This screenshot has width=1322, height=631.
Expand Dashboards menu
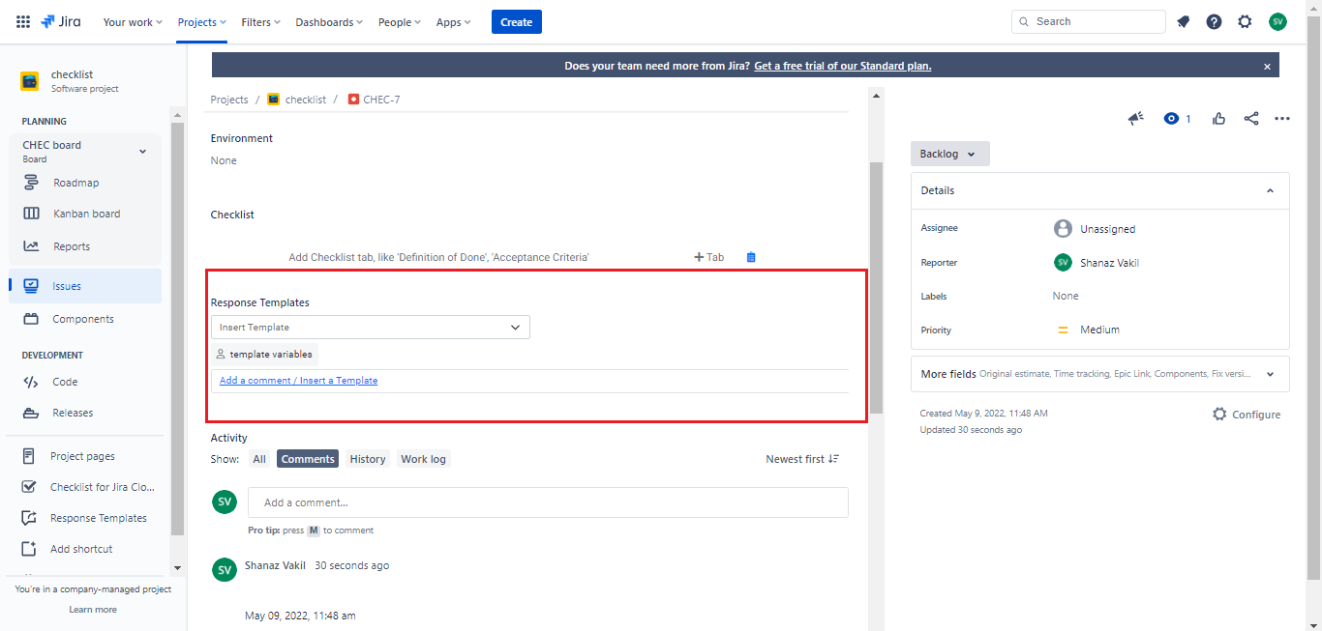(x=330, y=22)
